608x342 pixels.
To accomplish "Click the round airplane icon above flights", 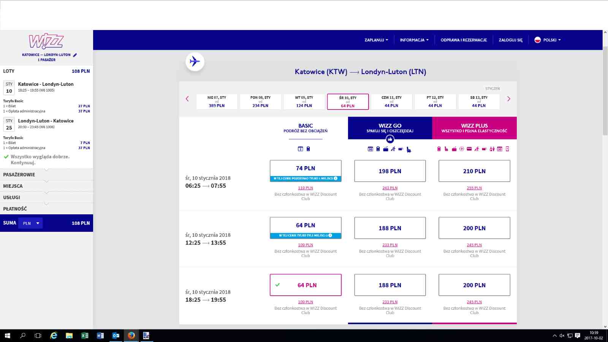I will coord(195,61).
